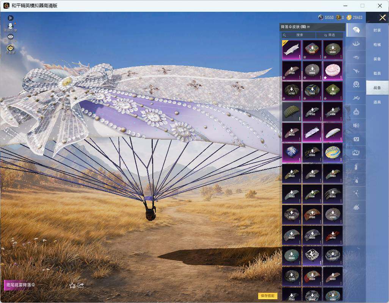Click the 保存搭配 save outfit button
389x303 pixels.
coord(267,295)
